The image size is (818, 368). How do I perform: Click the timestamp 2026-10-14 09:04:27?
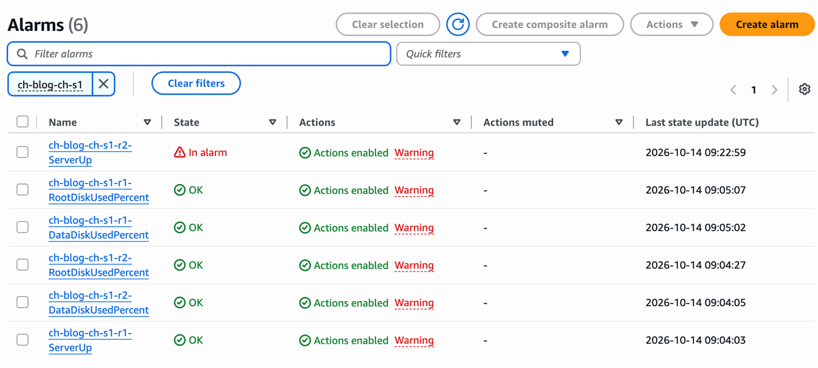(696, 265)
